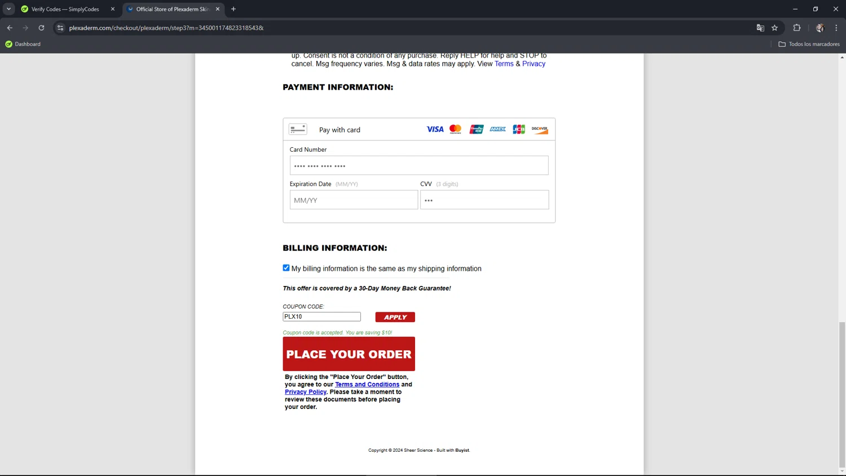The width and height of the screenshot is (846, 476).
Task: Click the Discover card logo
Action: point(540,129)
